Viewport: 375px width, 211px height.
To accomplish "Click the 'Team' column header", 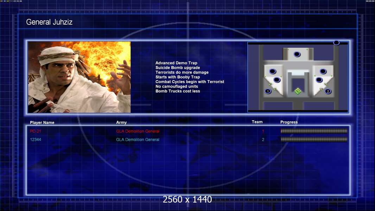I will (257, 122).
